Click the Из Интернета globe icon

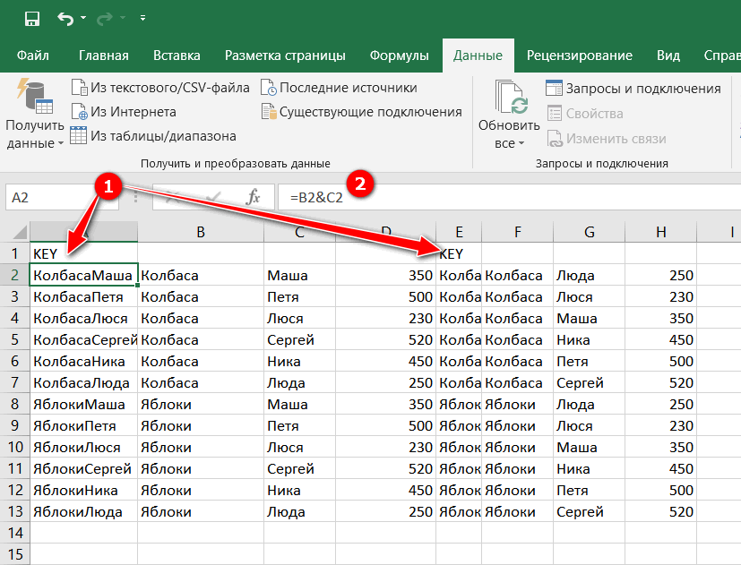79,112
